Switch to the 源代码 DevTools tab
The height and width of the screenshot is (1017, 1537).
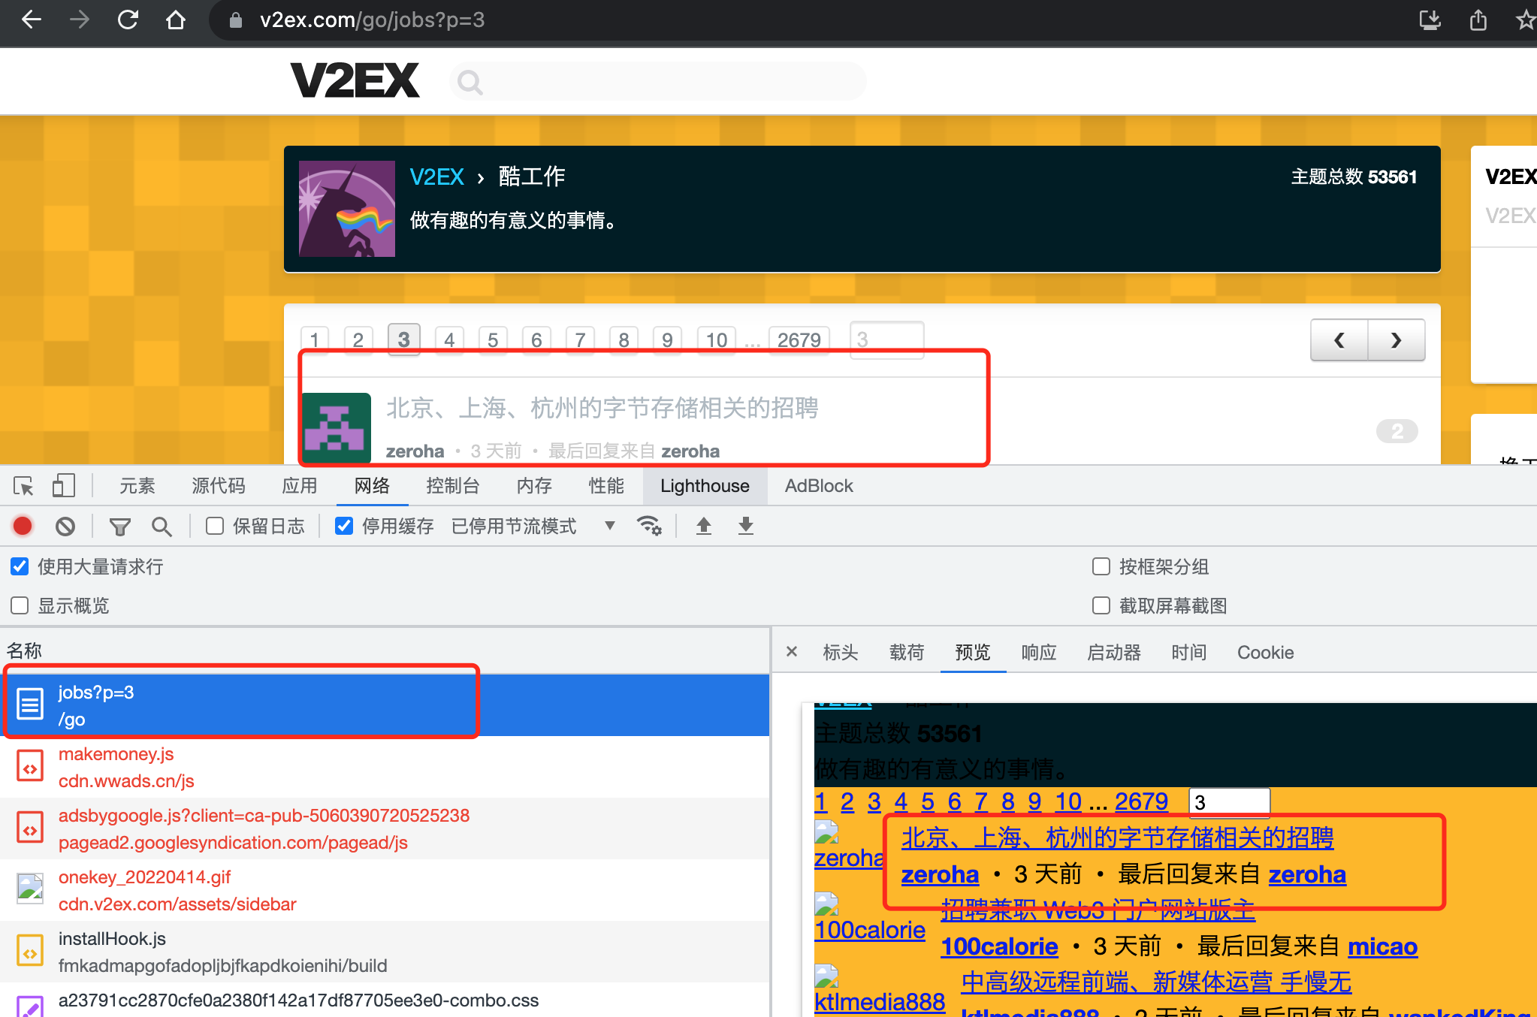[x=219, y=486]
